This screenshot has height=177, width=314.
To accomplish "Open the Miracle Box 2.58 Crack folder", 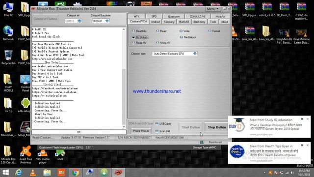I will [8, 154].
